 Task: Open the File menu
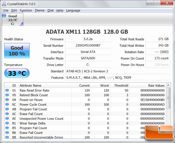click(6, 10)
